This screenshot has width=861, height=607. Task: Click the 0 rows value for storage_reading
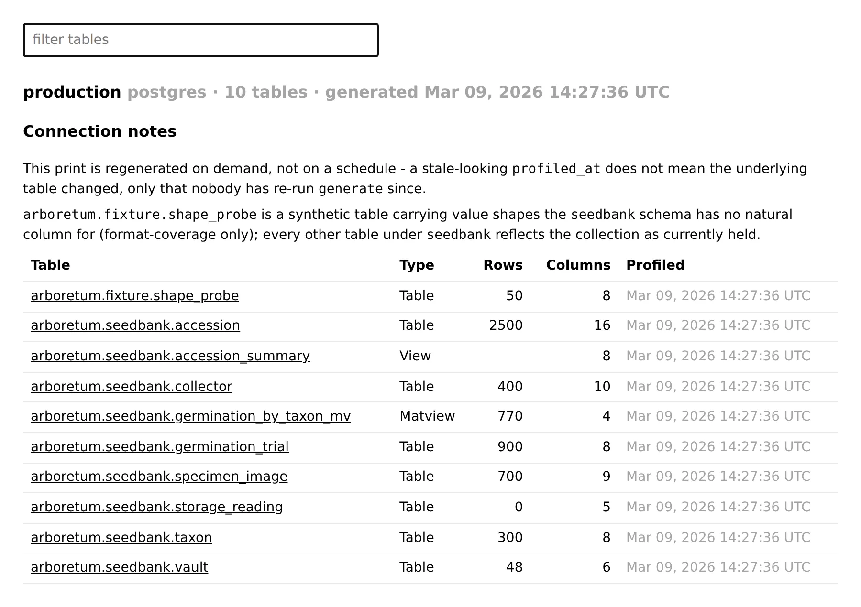point(519,507)
